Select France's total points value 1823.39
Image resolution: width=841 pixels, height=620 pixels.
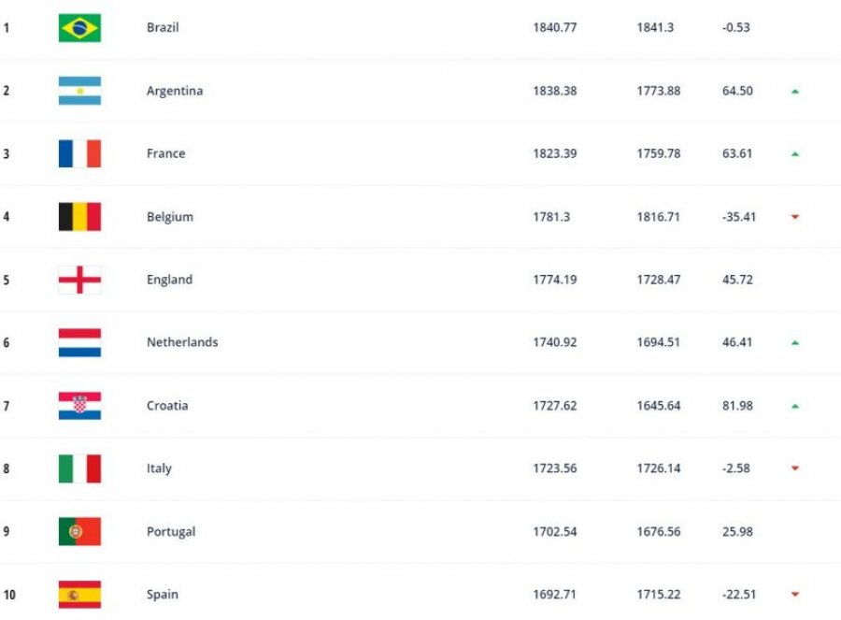tap(554, 153)
